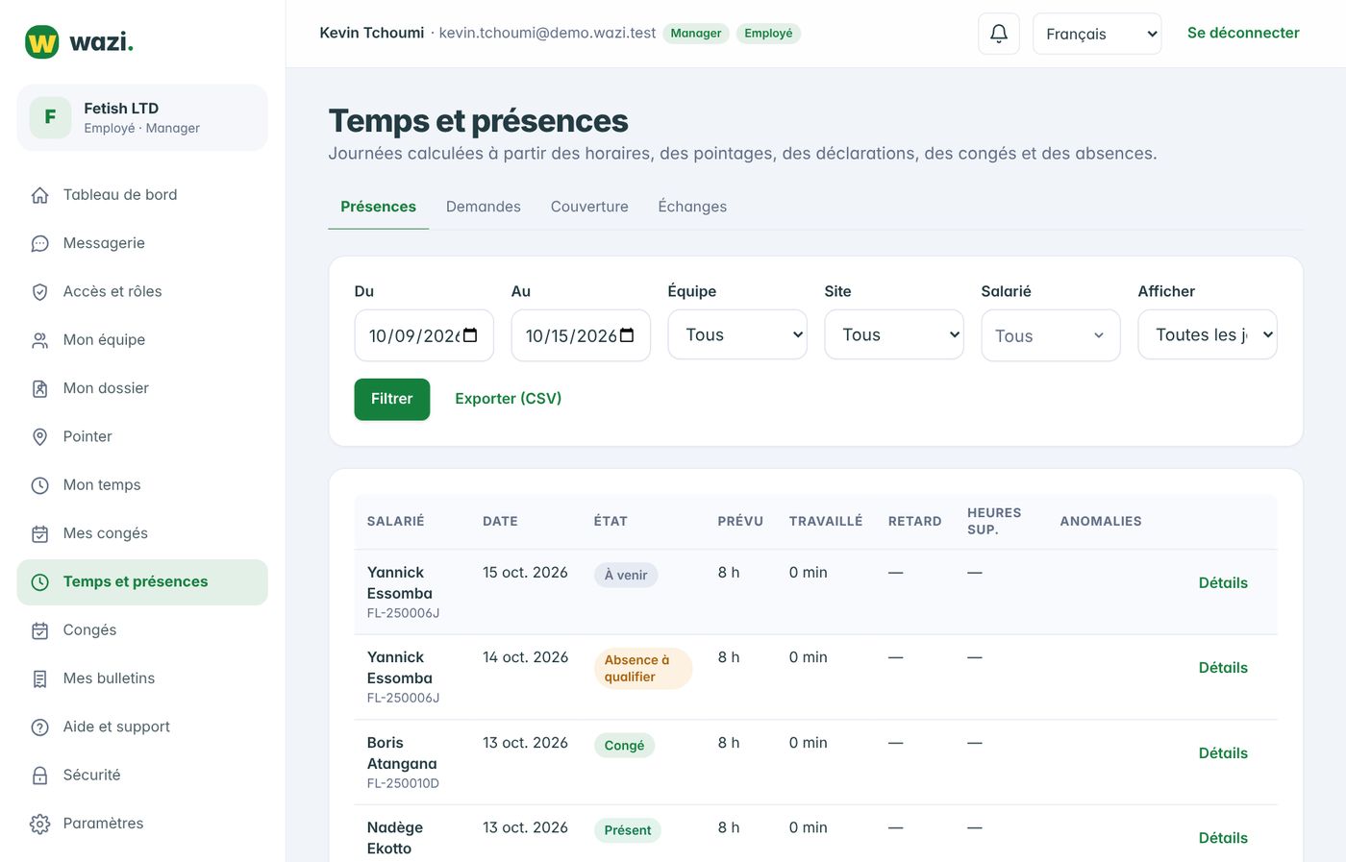This screenshot has height=862, width=1346.
Task: Click the Mes congés calendar icon
Action: tap(39, 533)
